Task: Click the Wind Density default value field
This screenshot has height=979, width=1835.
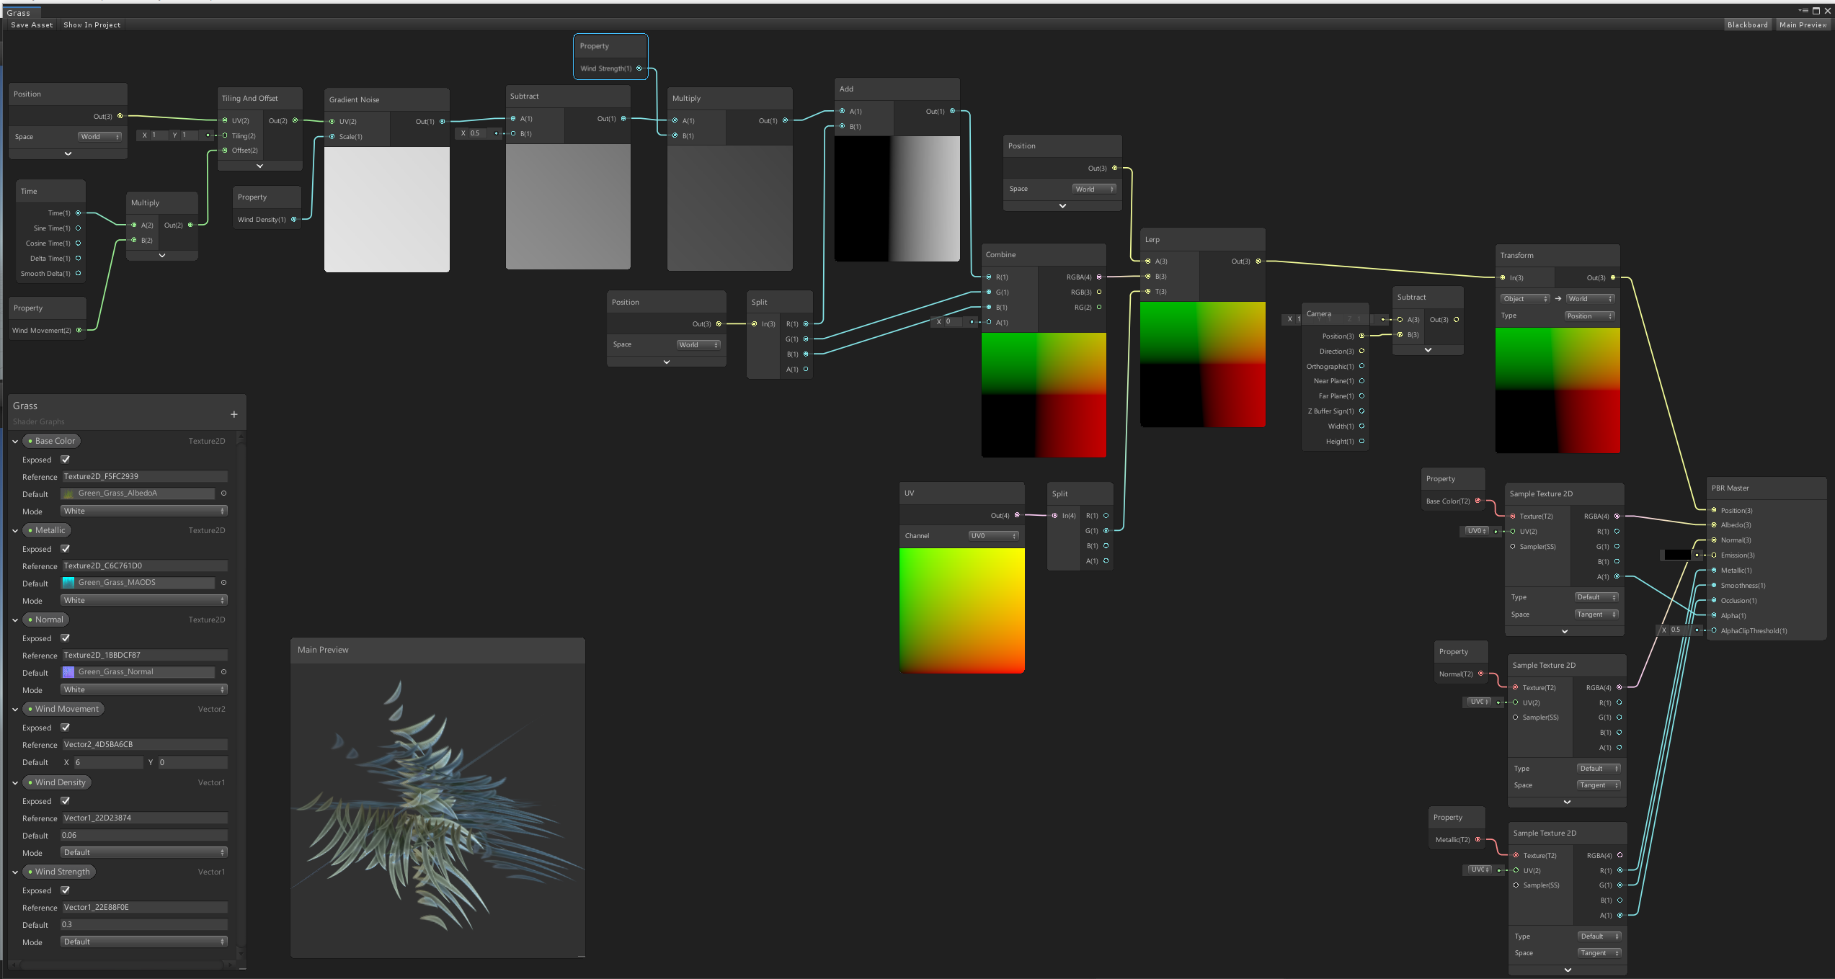Action: (144, 835)
